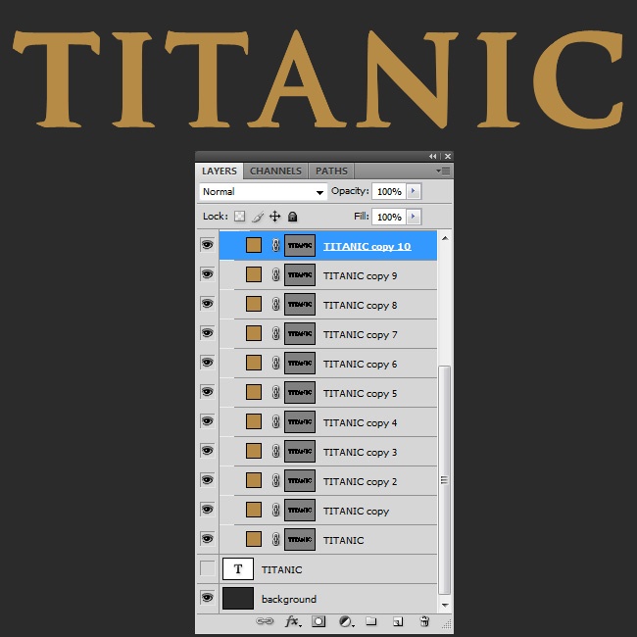Click the Opacity value field
The height and width of the screenshot is (637, 637).
pyautogui.click(x=389, y=191)
